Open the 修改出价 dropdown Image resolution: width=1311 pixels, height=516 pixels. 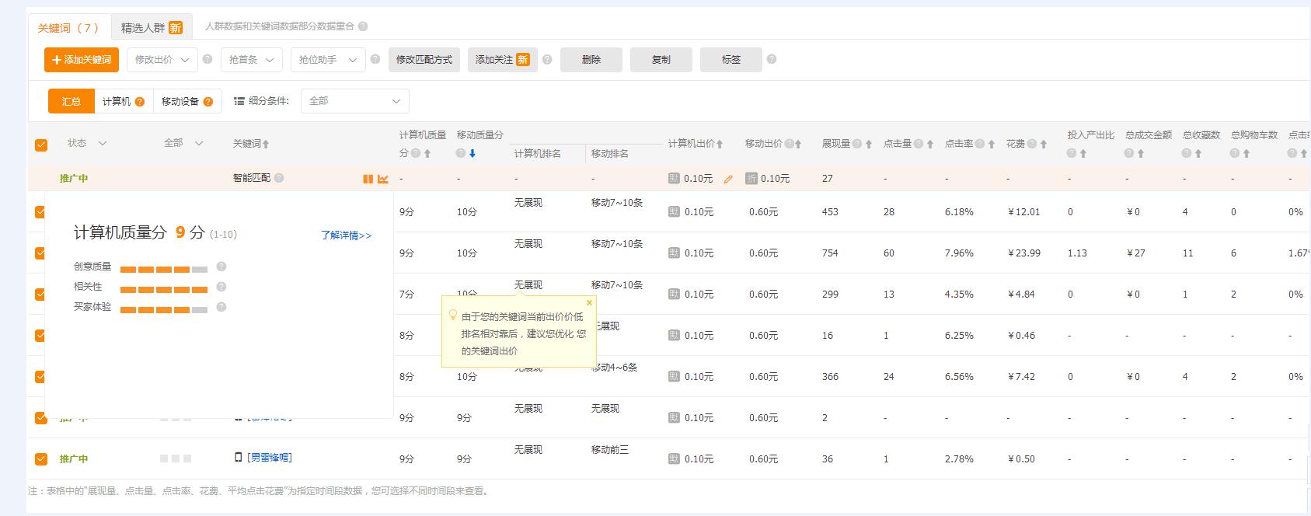tap(162, 60)
